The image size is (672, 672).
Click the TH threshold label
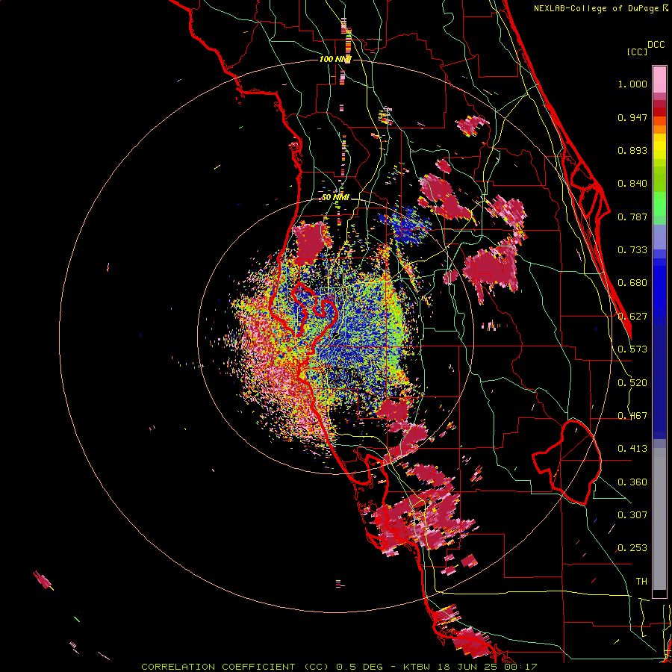(641, 582)
